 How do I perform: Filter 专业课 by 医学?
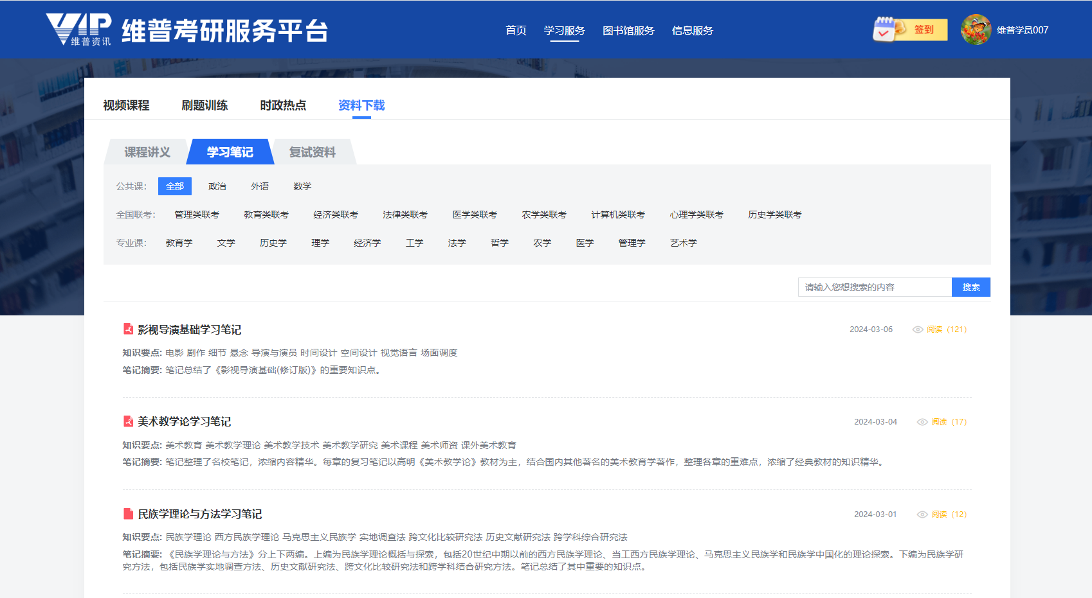click(x=585, y=243)
